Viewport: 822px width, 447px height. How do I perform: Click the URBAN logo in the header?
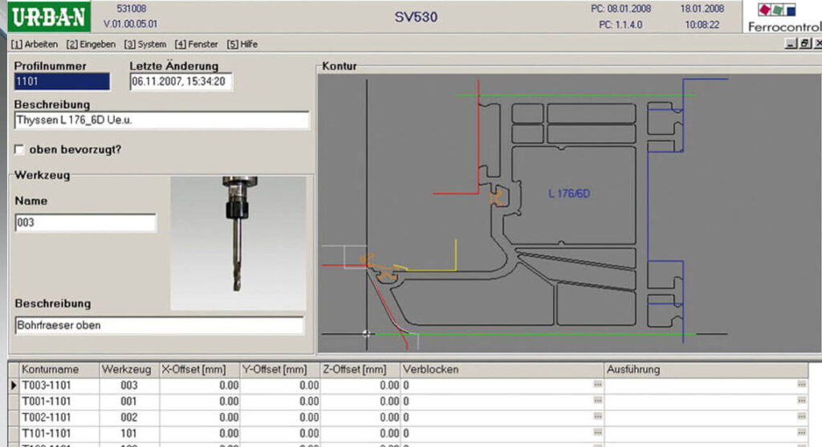point(49,17)
